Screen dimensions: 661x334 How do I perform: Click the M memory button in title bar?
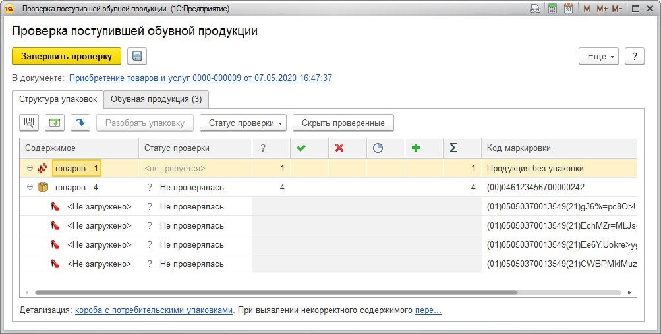pos(587,9)
